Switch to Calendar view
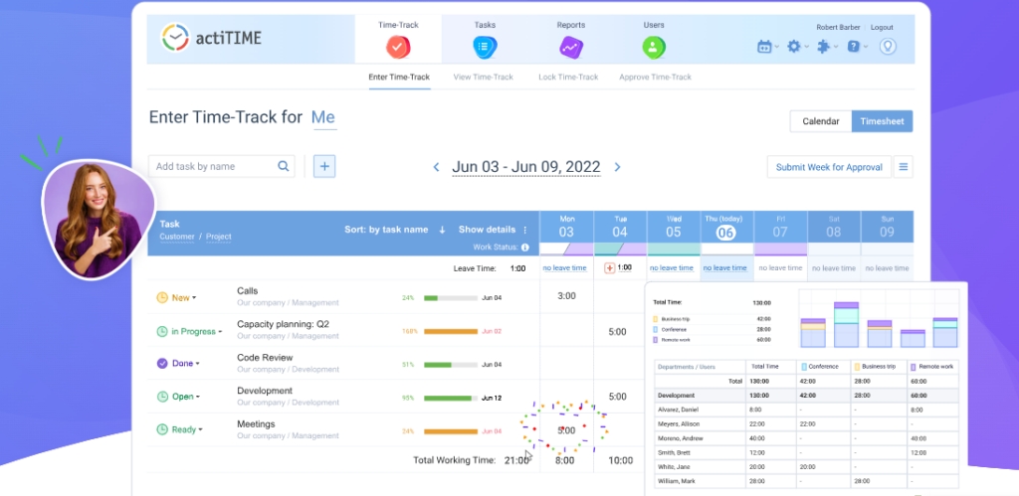Viewport: 1019px width, 496px height. pyautogui.click(x=820, y=121)
